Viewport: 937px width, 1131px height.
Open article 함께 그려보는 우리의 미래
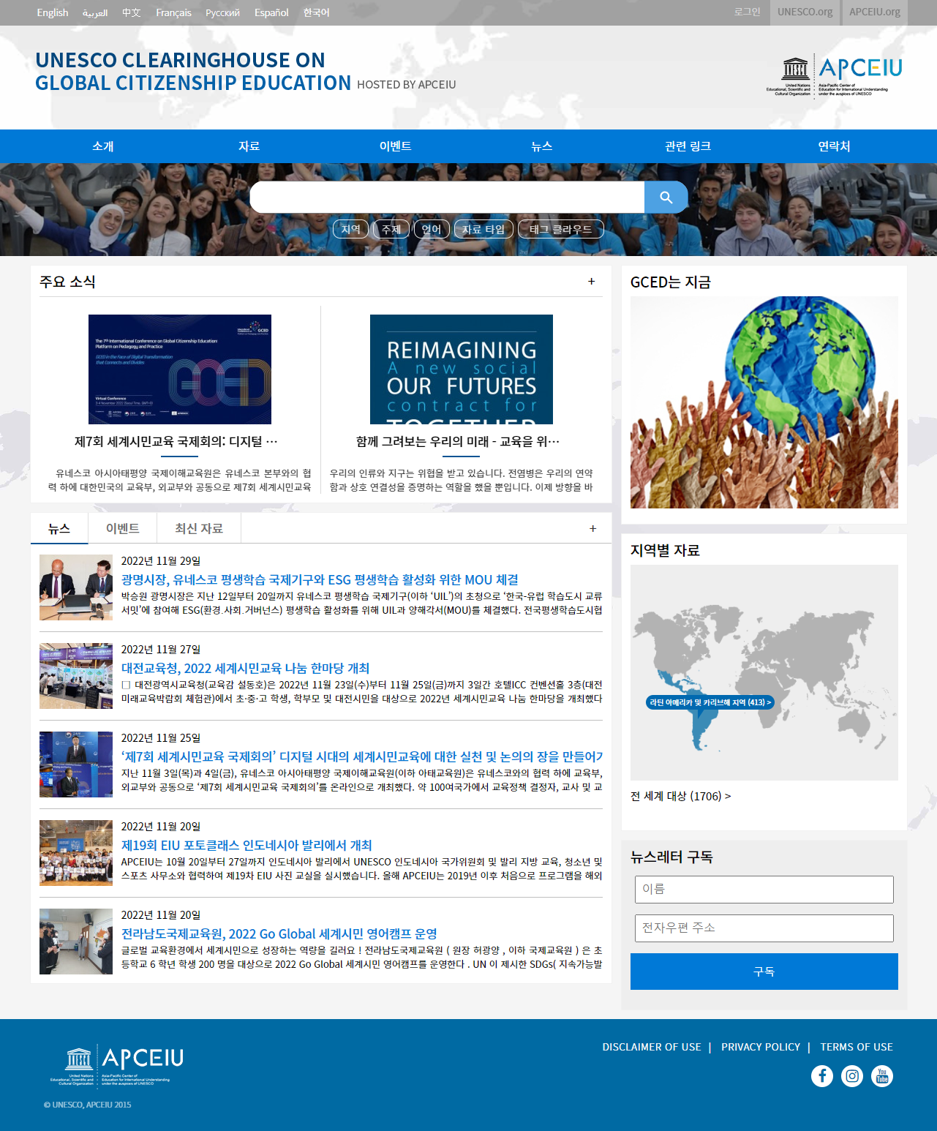pyautogui.click(x=458, y=441)
